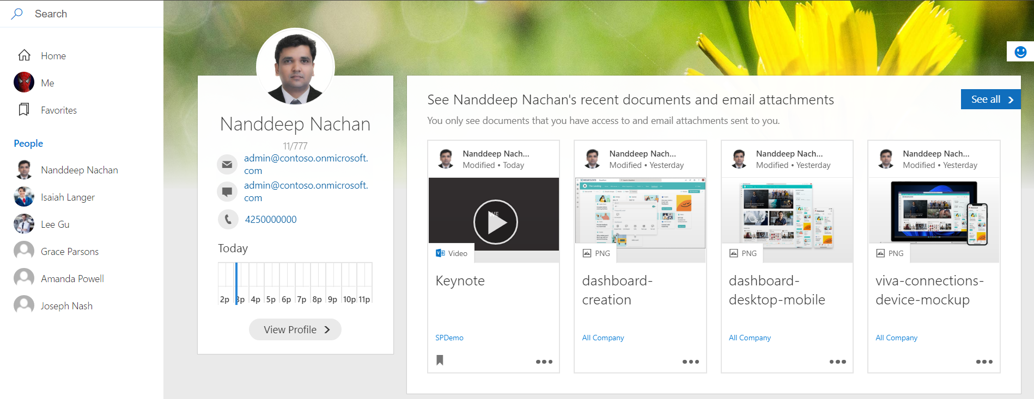
Task: Open the Keynote document title
Action: tap(460, 281)
